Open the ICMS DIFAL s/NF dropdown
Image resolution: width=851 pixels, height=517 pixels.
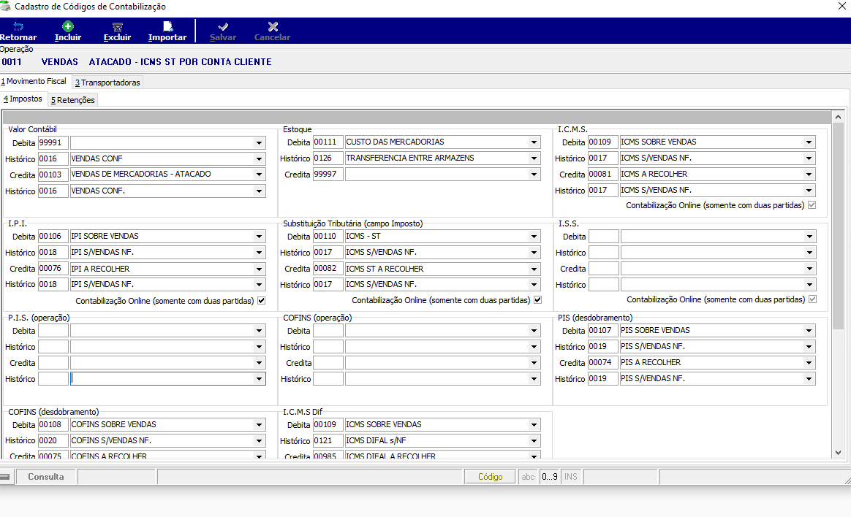click(534, 441)
